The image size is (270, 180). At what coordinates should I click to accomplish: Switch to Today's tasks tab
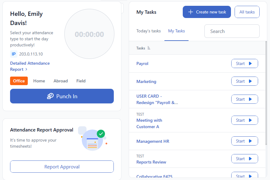point(149,31)
